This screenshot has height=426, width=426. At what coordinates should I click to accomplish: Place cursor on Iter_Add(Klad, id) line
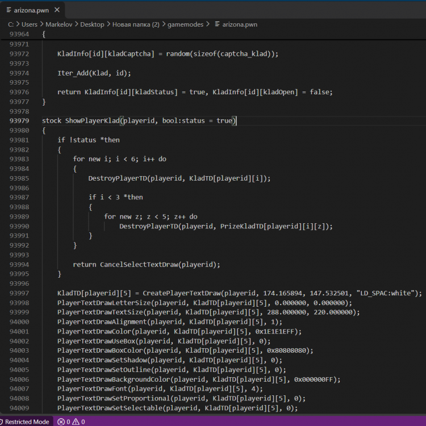click(94, 73)
